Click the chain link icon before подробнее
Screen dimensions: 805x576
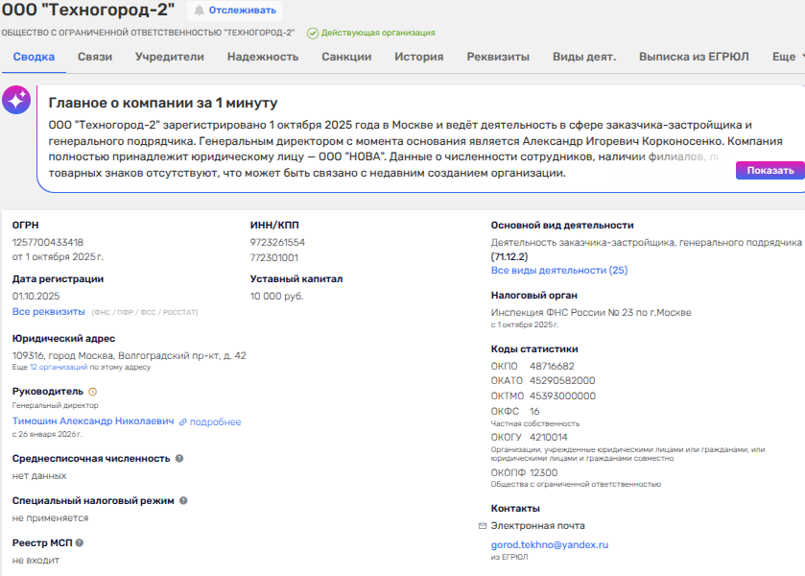tap(182, 422)
